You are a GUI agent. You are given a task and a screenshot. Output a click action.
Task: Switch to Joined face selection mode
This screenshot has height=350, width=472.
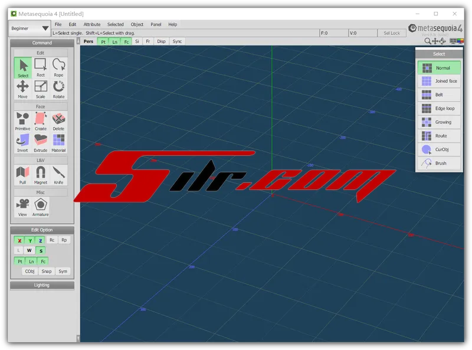[x=439, y=81]
